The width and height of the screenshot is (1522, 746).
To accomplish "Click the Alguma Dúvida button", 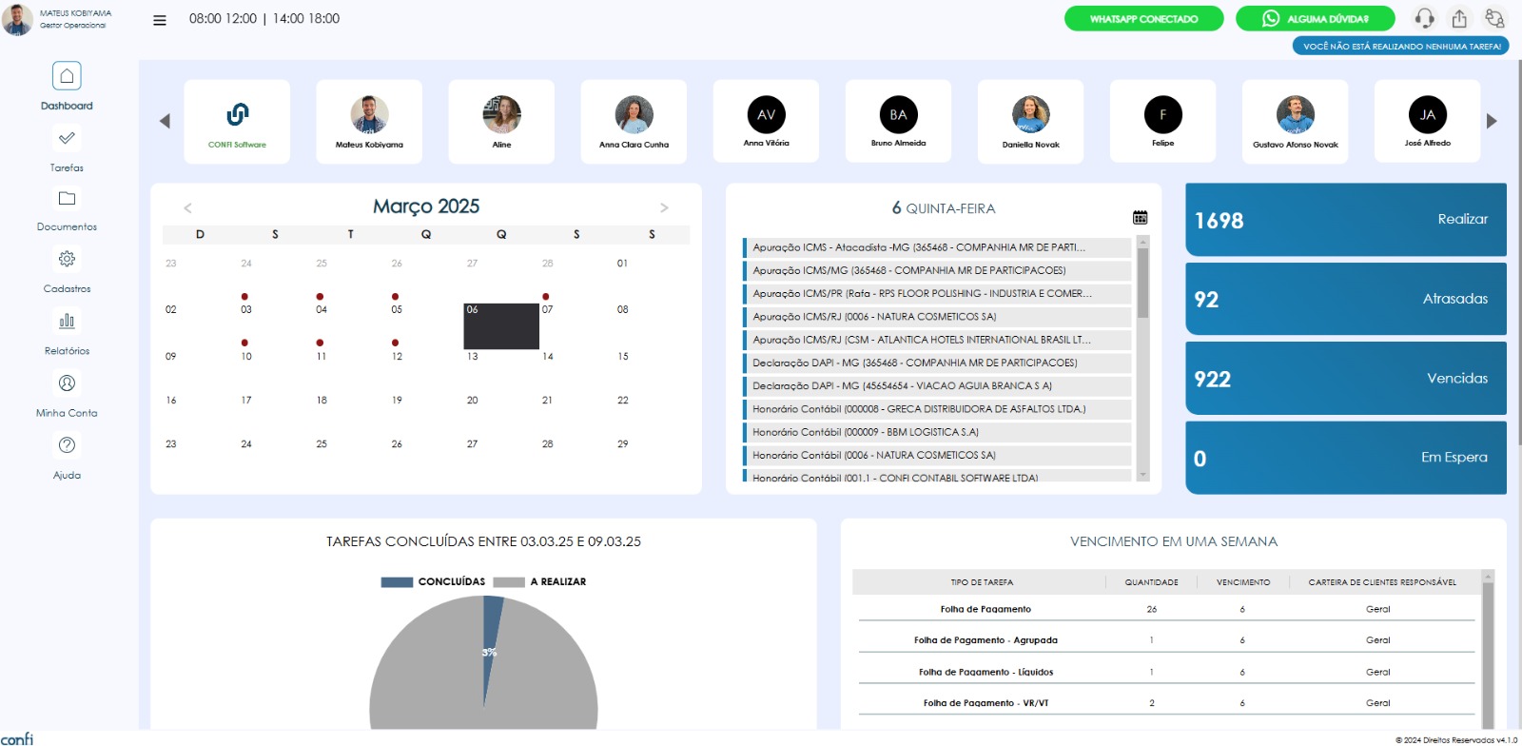I will (1315, 19).
